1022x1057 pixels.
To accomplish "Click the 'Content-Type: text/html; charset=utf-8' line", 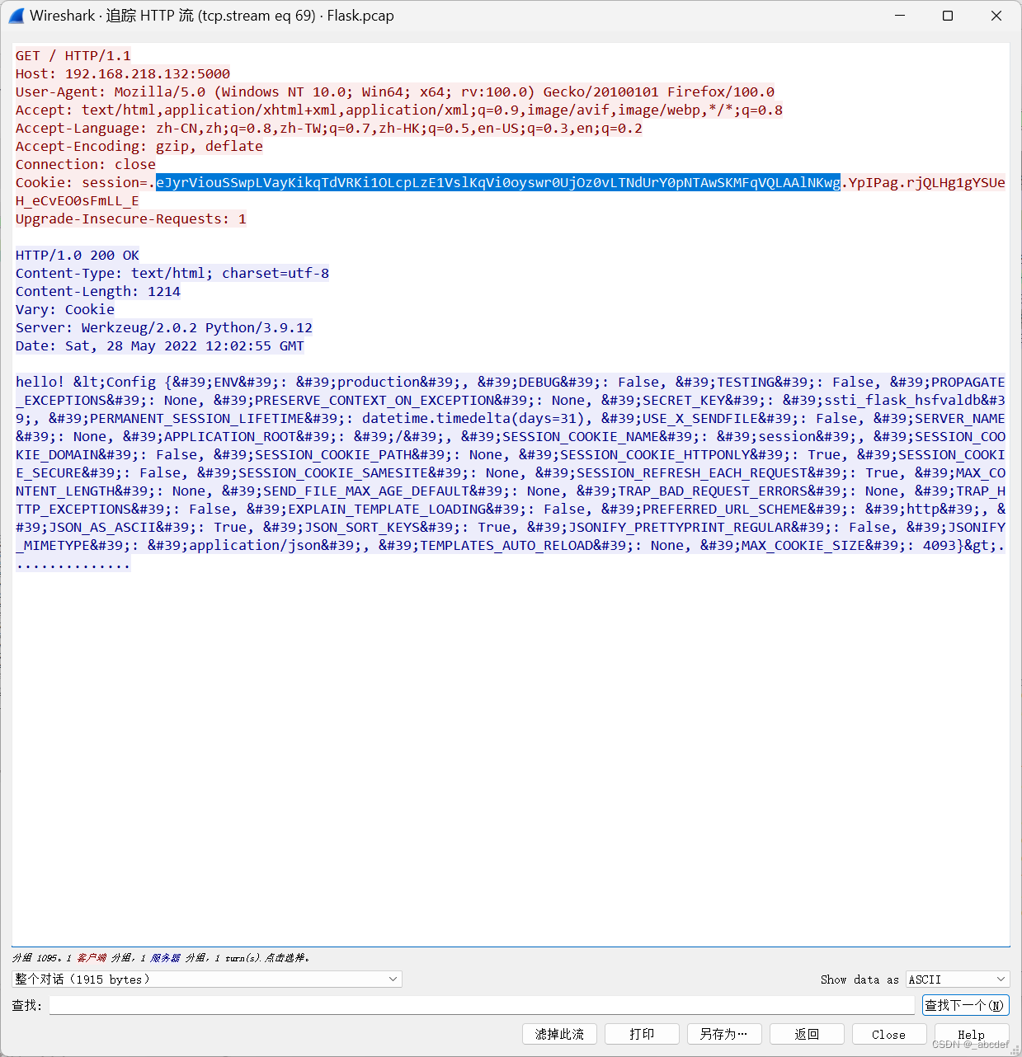I will (x=172, y=273).
